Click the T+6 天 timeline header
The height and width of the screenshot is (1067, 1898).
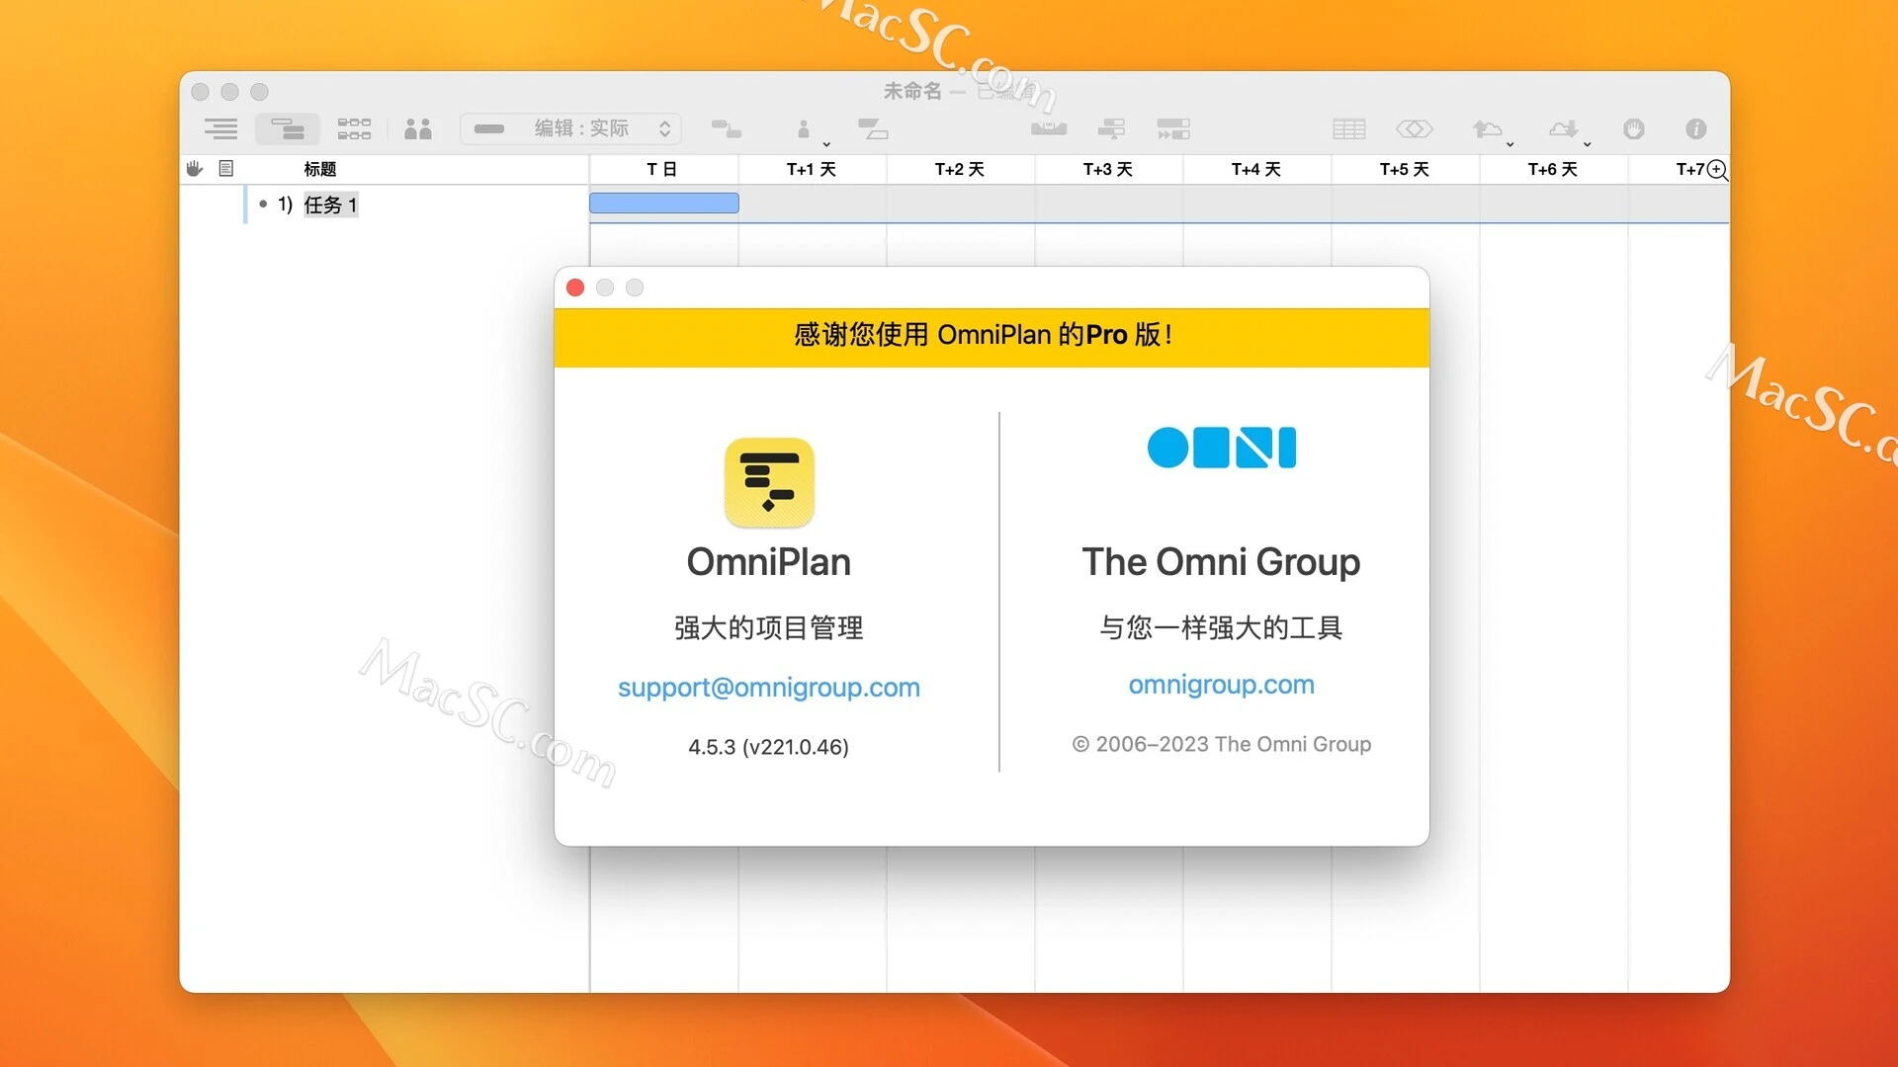click(x=1553, y=169)
